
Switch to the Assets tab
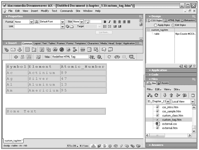click(x=163, y=83)
